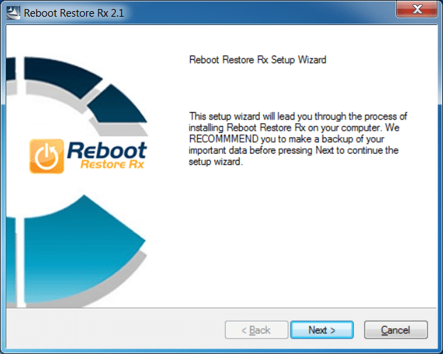Click the word RECOMMMEND in the description
This screenshot has width=443, height=354.
(x=222, y=139)
